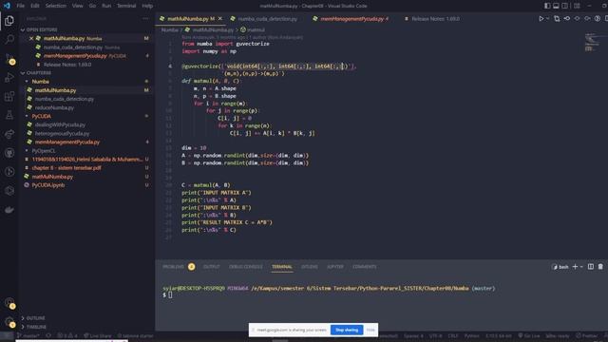The image size is (608, 342).
Task: Run the Python file with play icon
Action: click(x=541, y=19)
